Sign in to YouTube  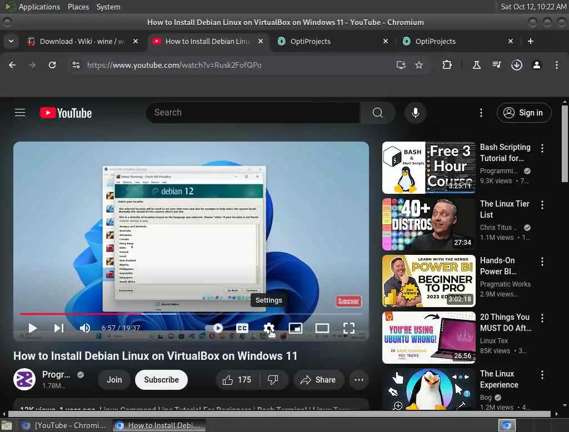[523, 113]
